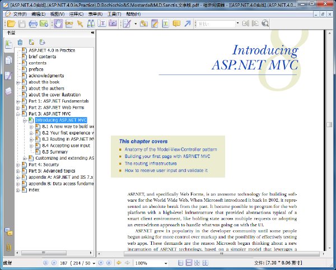Open the 帮助(H) menu
336x270 pixels.
click(133, 14)
